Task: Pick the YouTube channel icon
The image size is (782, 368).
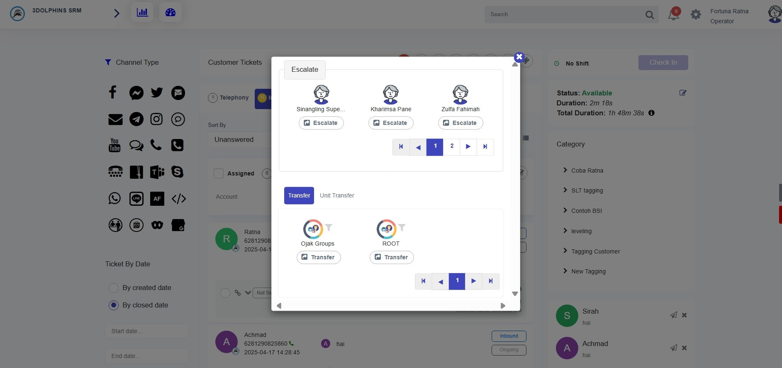Action: point(114,145)
